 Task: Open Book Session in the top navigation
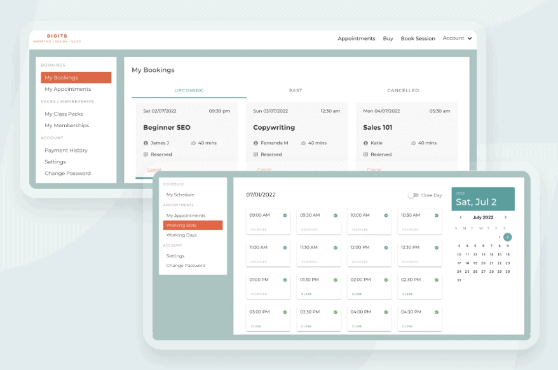click(418, 38)
